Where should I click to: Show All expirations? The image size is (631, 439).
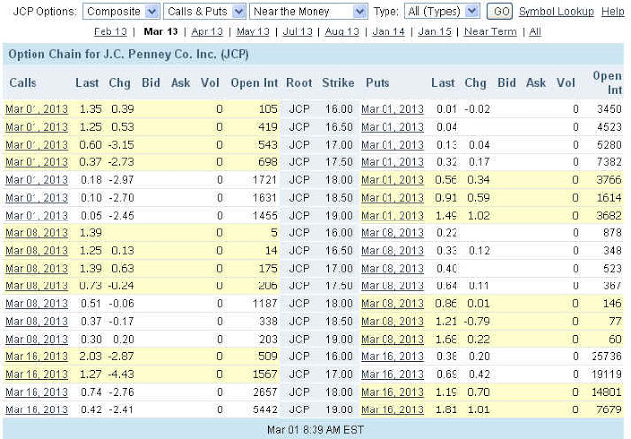(534, 31)
